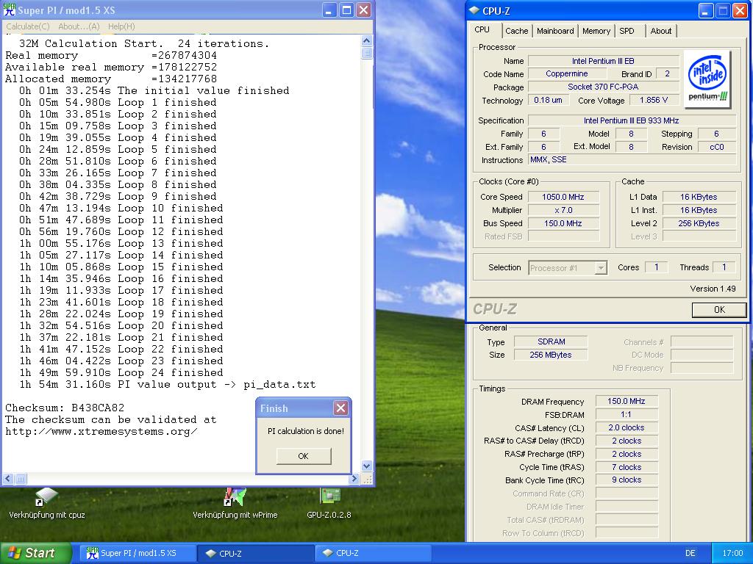753x564 pixels.
Task: Expand the Processor #1 selection dropdown
Action: point(600,267)
